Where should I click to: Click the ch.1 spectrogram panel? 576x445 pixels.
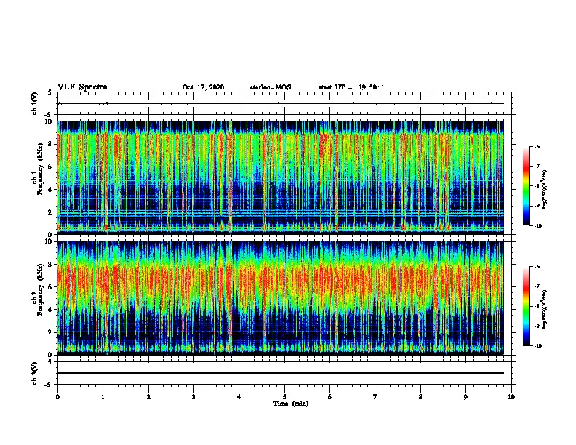pos(281,177)
